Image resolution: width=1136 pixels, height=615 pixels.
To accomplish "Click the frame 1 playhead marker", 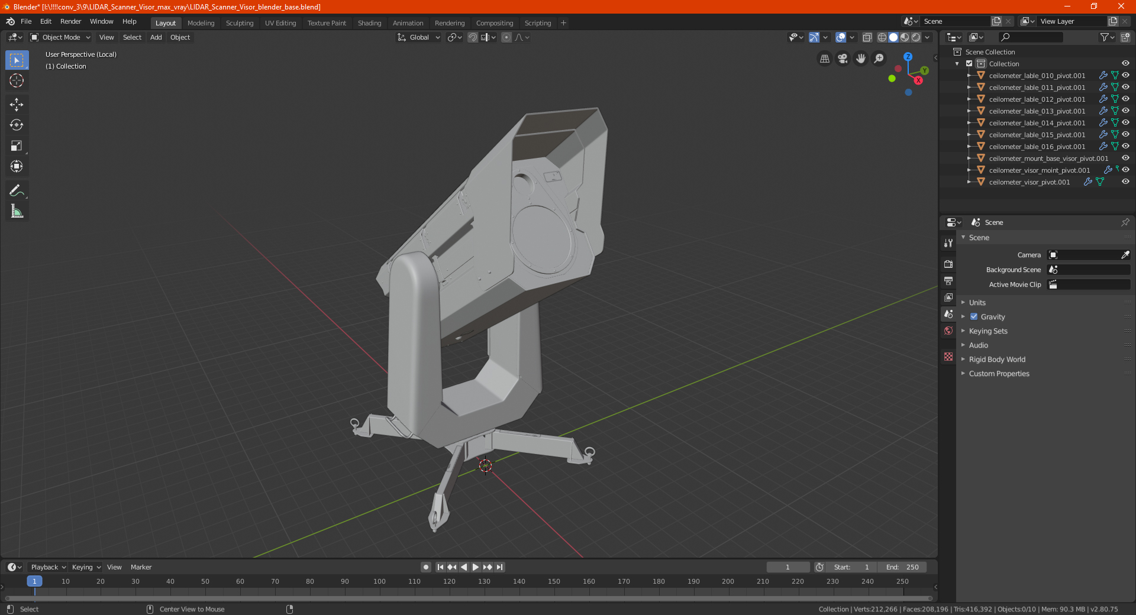I will tap(34, 581).
